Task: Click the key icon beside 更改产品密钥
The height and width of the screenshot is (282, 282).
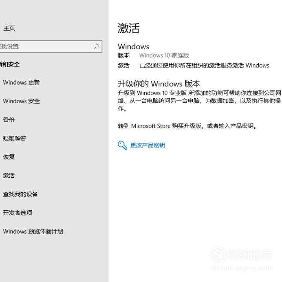Action: tap(123, 145)
